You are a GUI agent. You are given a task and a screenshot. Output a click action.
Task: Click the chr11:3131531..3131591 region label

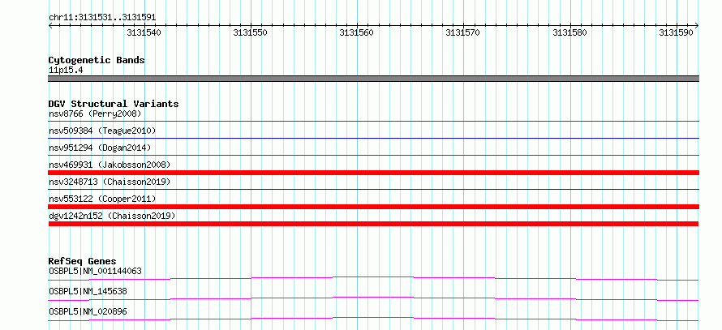pyautogui.click(x=102, y=18)
